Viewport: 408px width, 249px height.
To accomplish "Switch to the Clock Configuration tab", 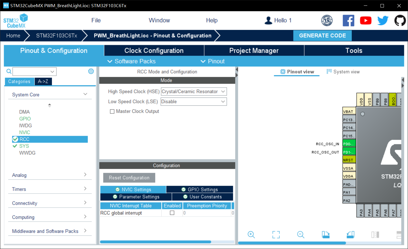I will 154,51.
